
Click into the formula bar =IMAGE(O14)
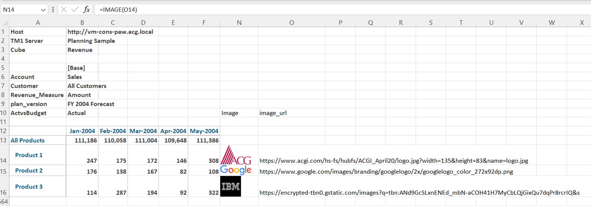[342, 10]
